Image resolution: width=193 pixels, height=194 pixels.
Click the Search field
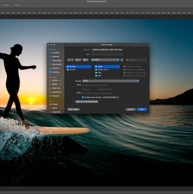click(x=136, y=60)
